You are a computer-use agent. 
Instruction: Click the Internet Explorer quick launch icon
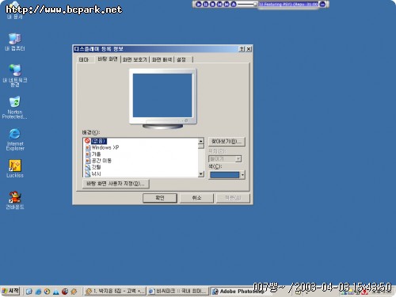click(38, 291)
